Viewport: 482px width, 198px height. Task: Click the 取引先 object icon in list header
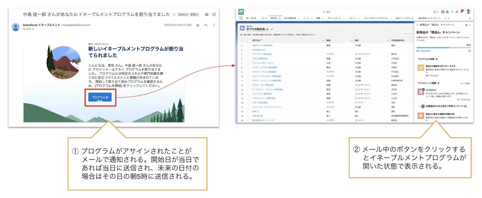(x=242, y=28)
